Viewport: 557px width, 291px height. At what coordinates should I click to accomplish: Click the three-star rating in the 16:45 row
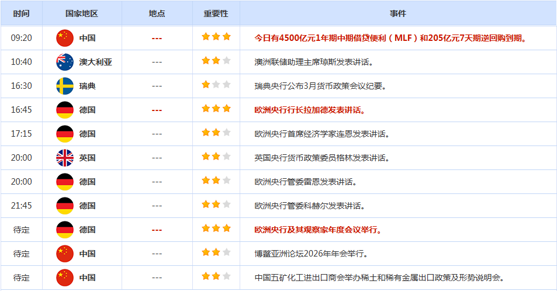point(216,108)
